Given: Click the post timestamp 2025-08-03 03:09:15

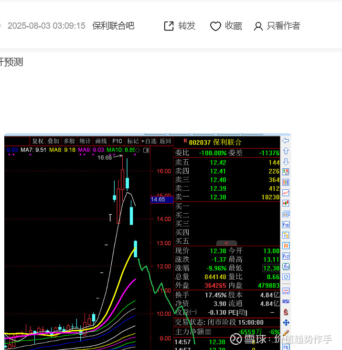Looking at the screenshot, I should click(46, 26).
